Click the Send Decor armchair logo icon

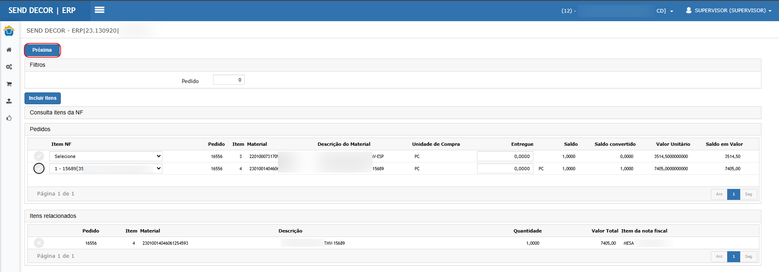[9, 31]
